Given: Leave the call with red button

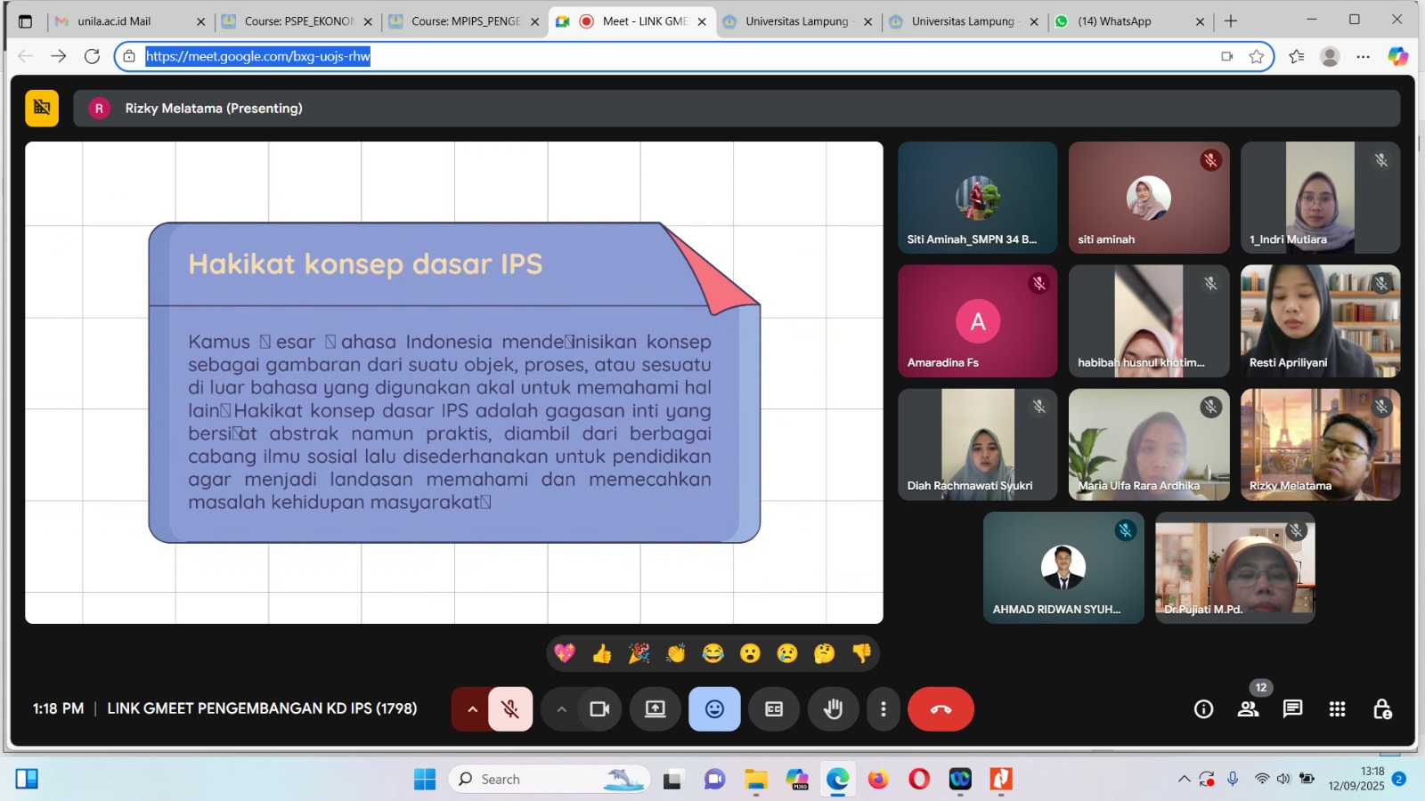Looking at the screenshot, I should point(940,709).
